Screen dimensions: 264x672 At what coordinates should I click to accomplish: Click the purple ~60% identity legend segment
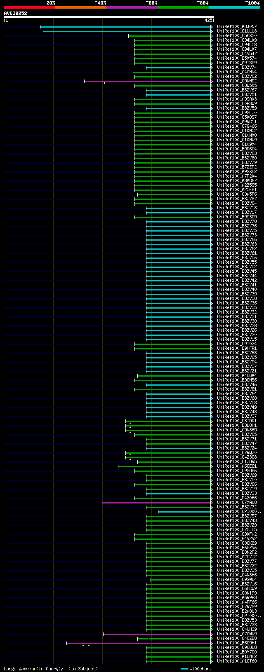tap(132, 7)
